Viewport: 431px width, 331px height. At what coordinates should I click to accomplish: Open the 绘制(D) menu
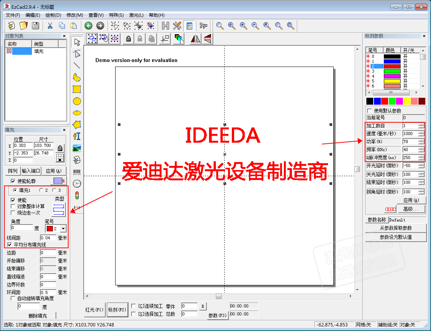point(53,15)
